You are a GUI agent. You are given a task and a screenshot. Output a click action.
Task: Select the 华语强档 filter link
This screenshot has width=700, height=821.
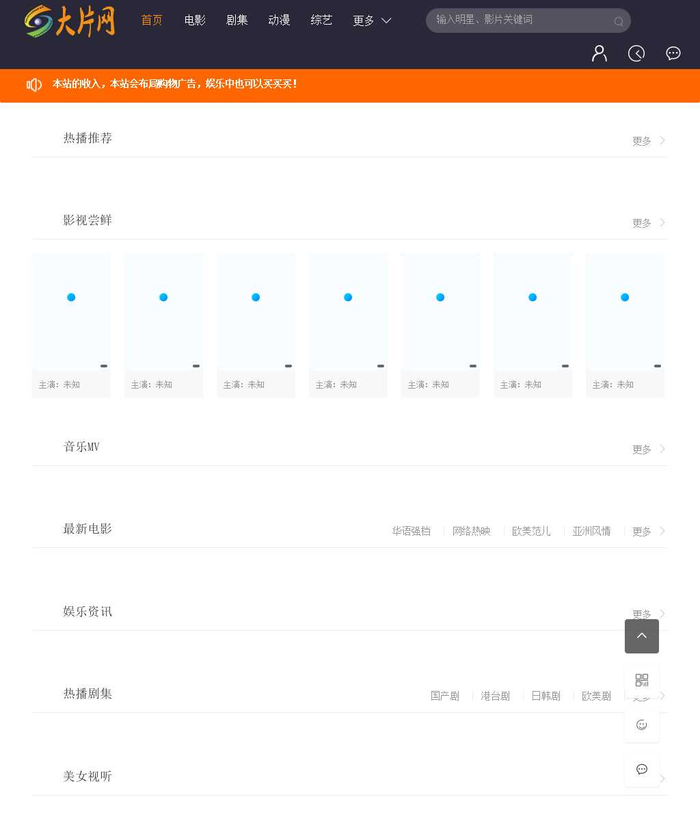coord(412,532)
